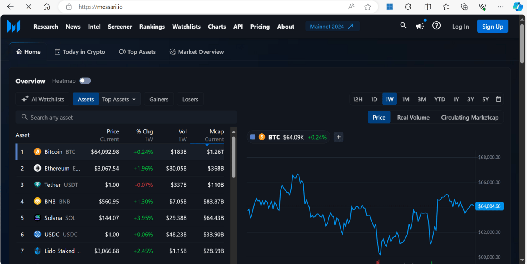Open the Watchlists menu item
This screenshot has width=527, height=264.
point(186,27)
